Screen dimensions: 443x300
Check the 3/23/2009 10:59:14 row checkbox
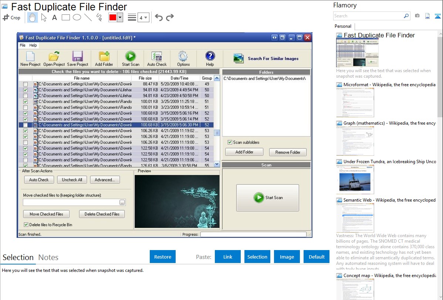pyautogui.click(x=26, y=107)
